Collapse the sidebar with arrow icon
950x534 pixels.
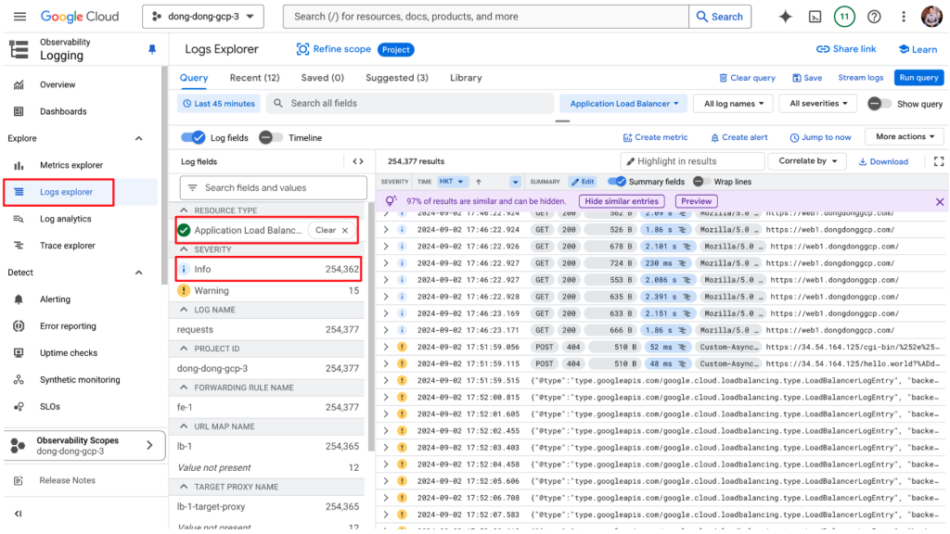coord(19,514)
